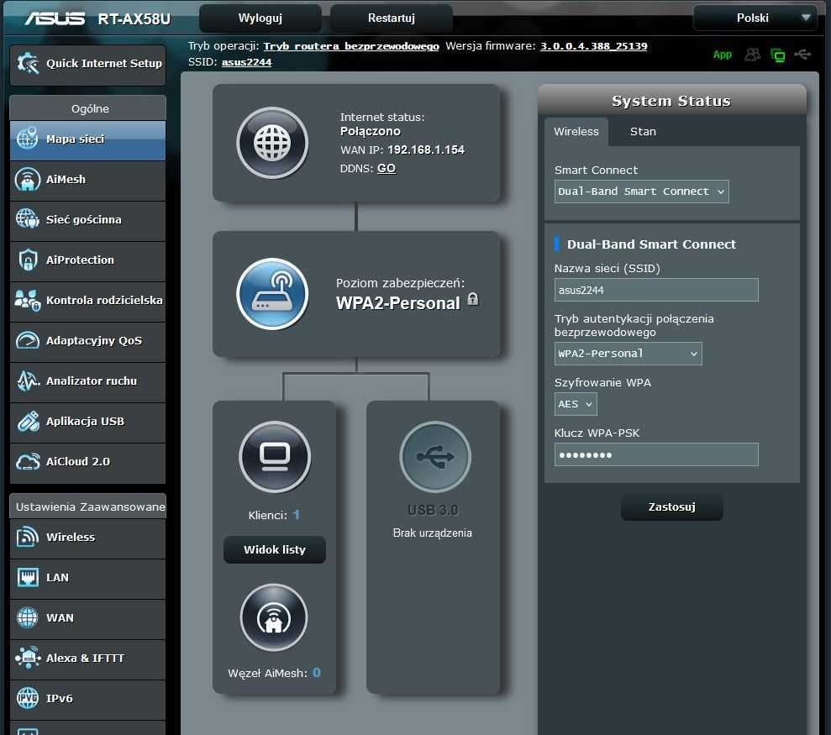The height and width of the screenshot is (735, 831).
Task: Click the Brak urządzenia text
Action: (x=432, y=533)
